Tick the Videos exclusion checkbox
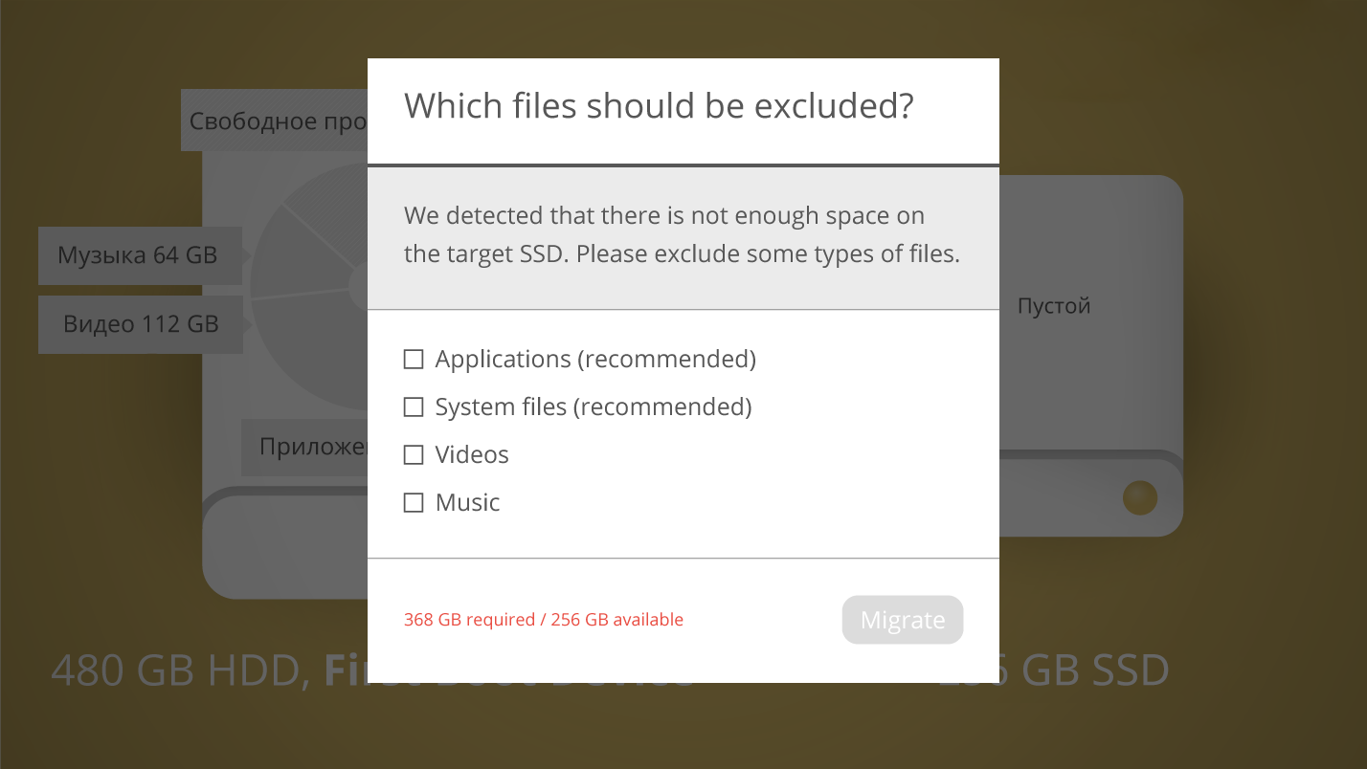1367x769 pixels. click(x=414, y=455)
